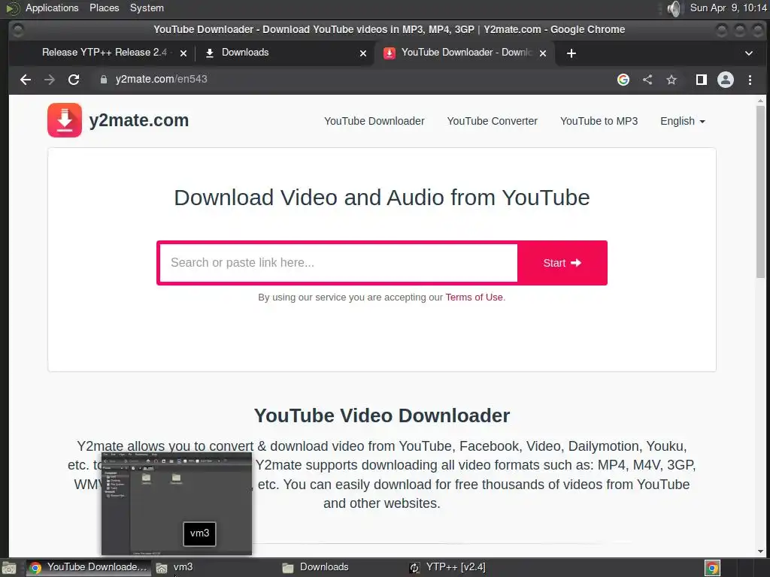The height and width of the screenshot is (577, 770).
Task: Click the Start button
Action: coord(562,263)
